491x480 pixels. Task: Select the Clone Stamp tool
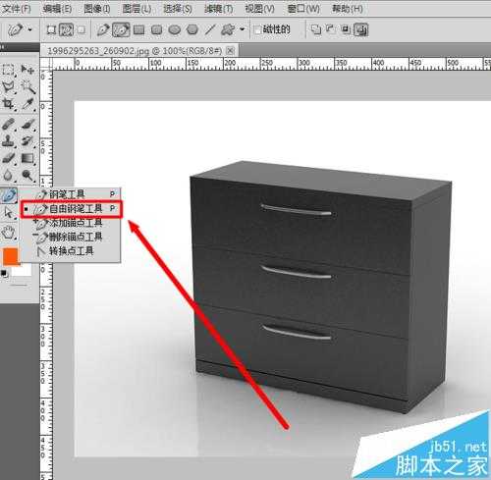[x=8, y=140]
